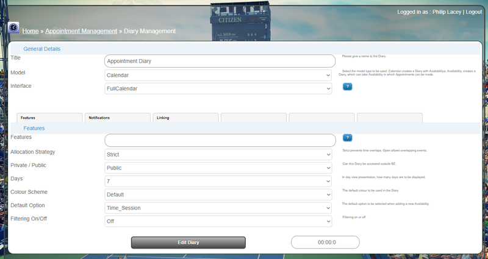Click the Filtering On/Off label
The width and height of the screenshot is (488, 259).
[x=29, y=219]
